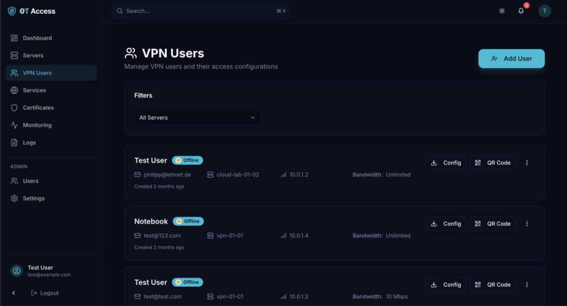Download Config for the 10.0.1.3 user
Image resolution: width=567 pixels, height=306 pixels.
point(446,284)
